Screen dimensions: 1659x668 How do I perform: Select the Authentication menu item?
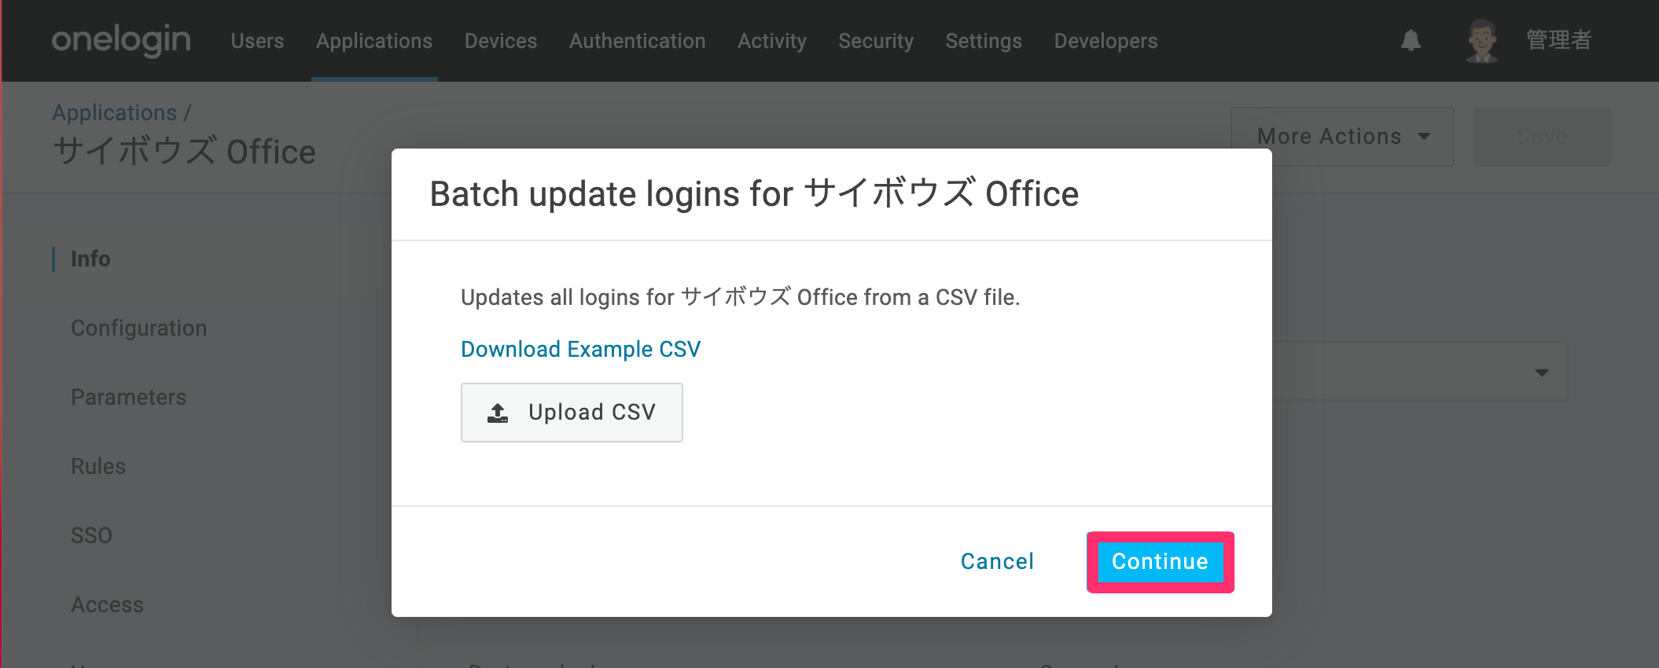click(x=638, y=41)
